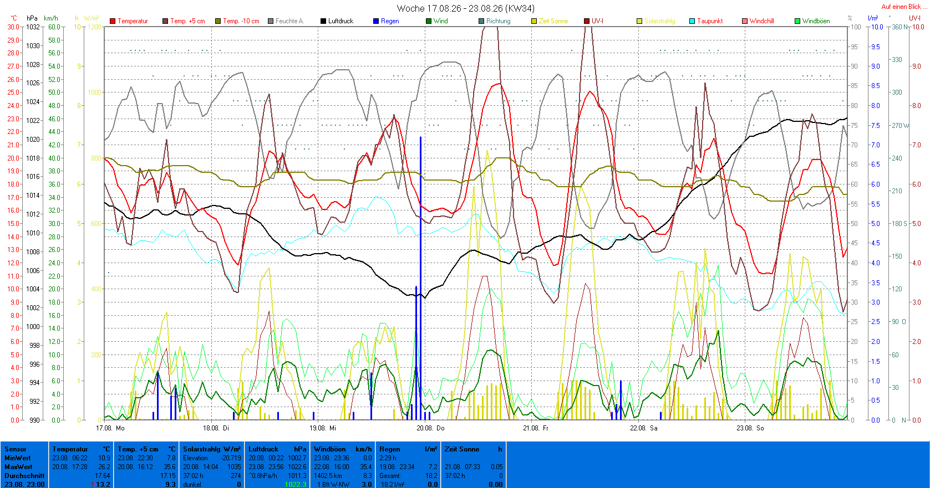The width and height of the screenshot is (930, 488).
Task: Select the 'Temp. +5 cm' legend label
Action: [187, 21]
